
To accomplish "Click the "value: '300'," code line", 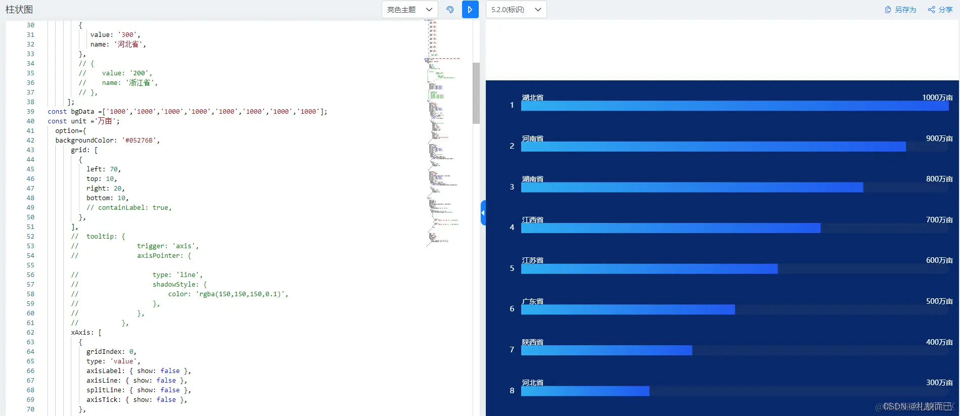I will (x=115, y=35).
